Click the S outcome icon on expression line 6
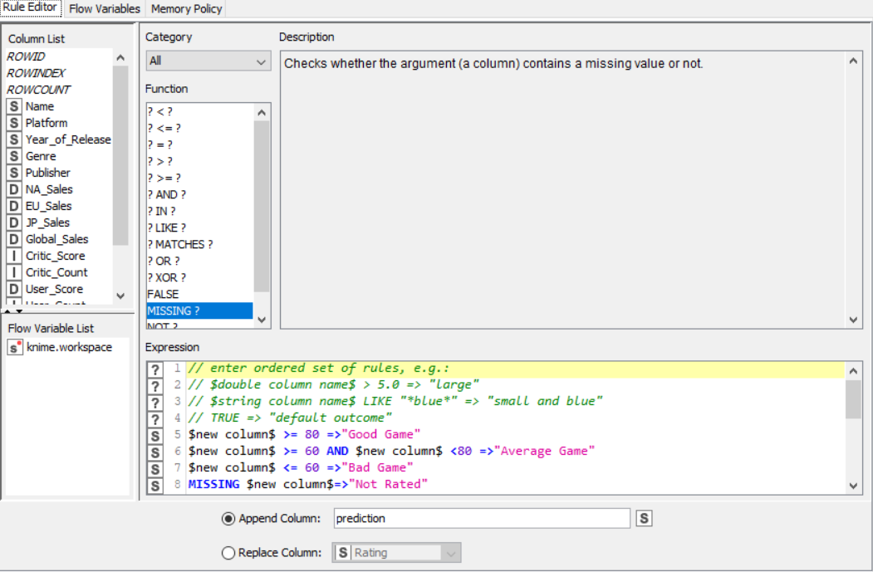 (155, 453)
